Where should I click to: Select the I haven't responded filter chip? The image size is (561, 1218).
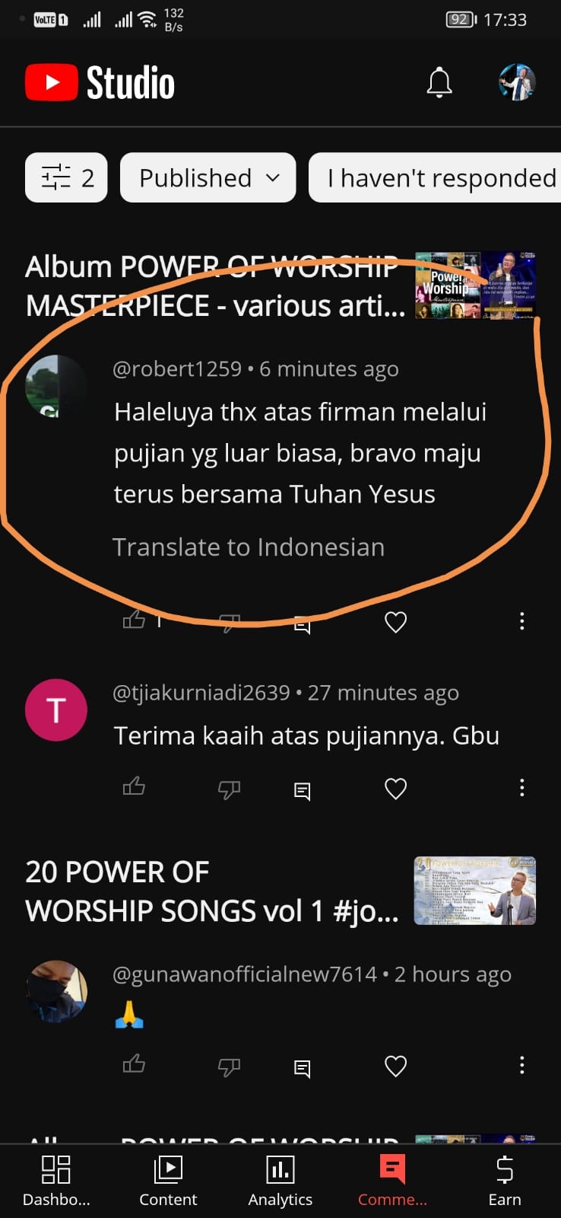click(435, 177)
